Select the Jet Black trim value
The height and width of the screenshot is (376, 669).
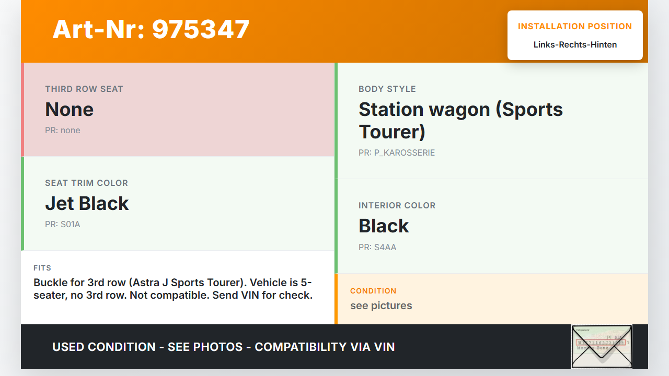tap(87, 203)
